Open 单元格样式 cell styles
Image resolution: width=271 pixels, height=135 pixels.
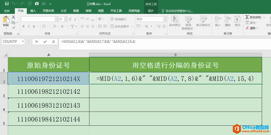click(203, 22)
